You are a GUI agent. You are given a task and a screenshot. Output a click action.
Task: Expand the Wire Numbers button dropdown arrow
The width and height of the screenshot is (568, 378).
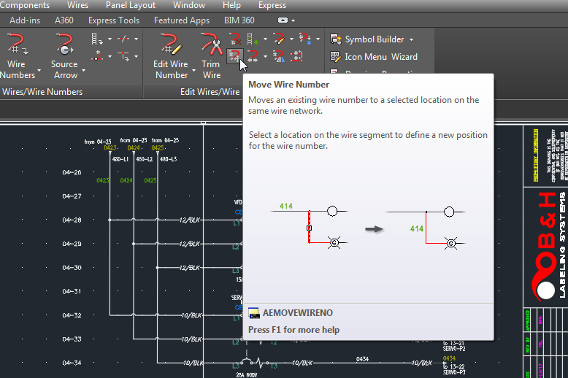(x=39, y=70)
